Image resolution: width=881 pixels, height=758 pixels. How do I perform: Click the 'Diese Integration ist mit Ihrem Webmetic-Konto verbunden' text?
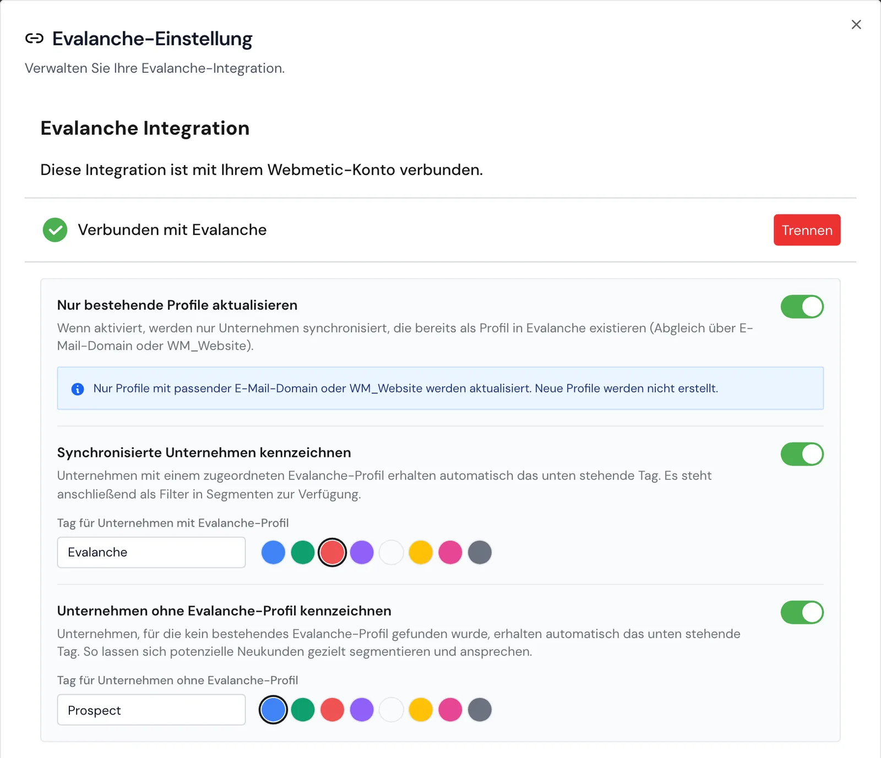262,170
